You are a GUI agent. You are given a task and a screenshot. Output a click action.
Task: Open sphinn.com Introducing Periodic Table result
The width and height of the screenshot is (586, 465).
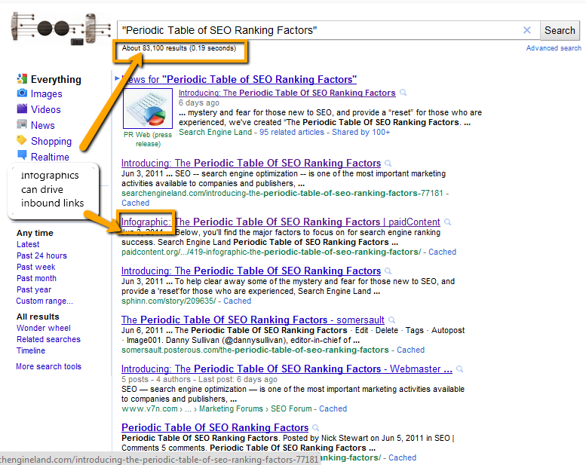pos(251,271)
